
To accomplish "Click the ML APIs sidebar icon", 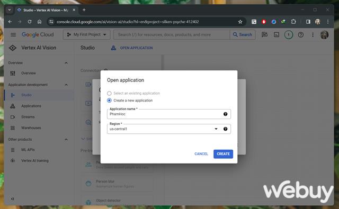I will point(13,150).
